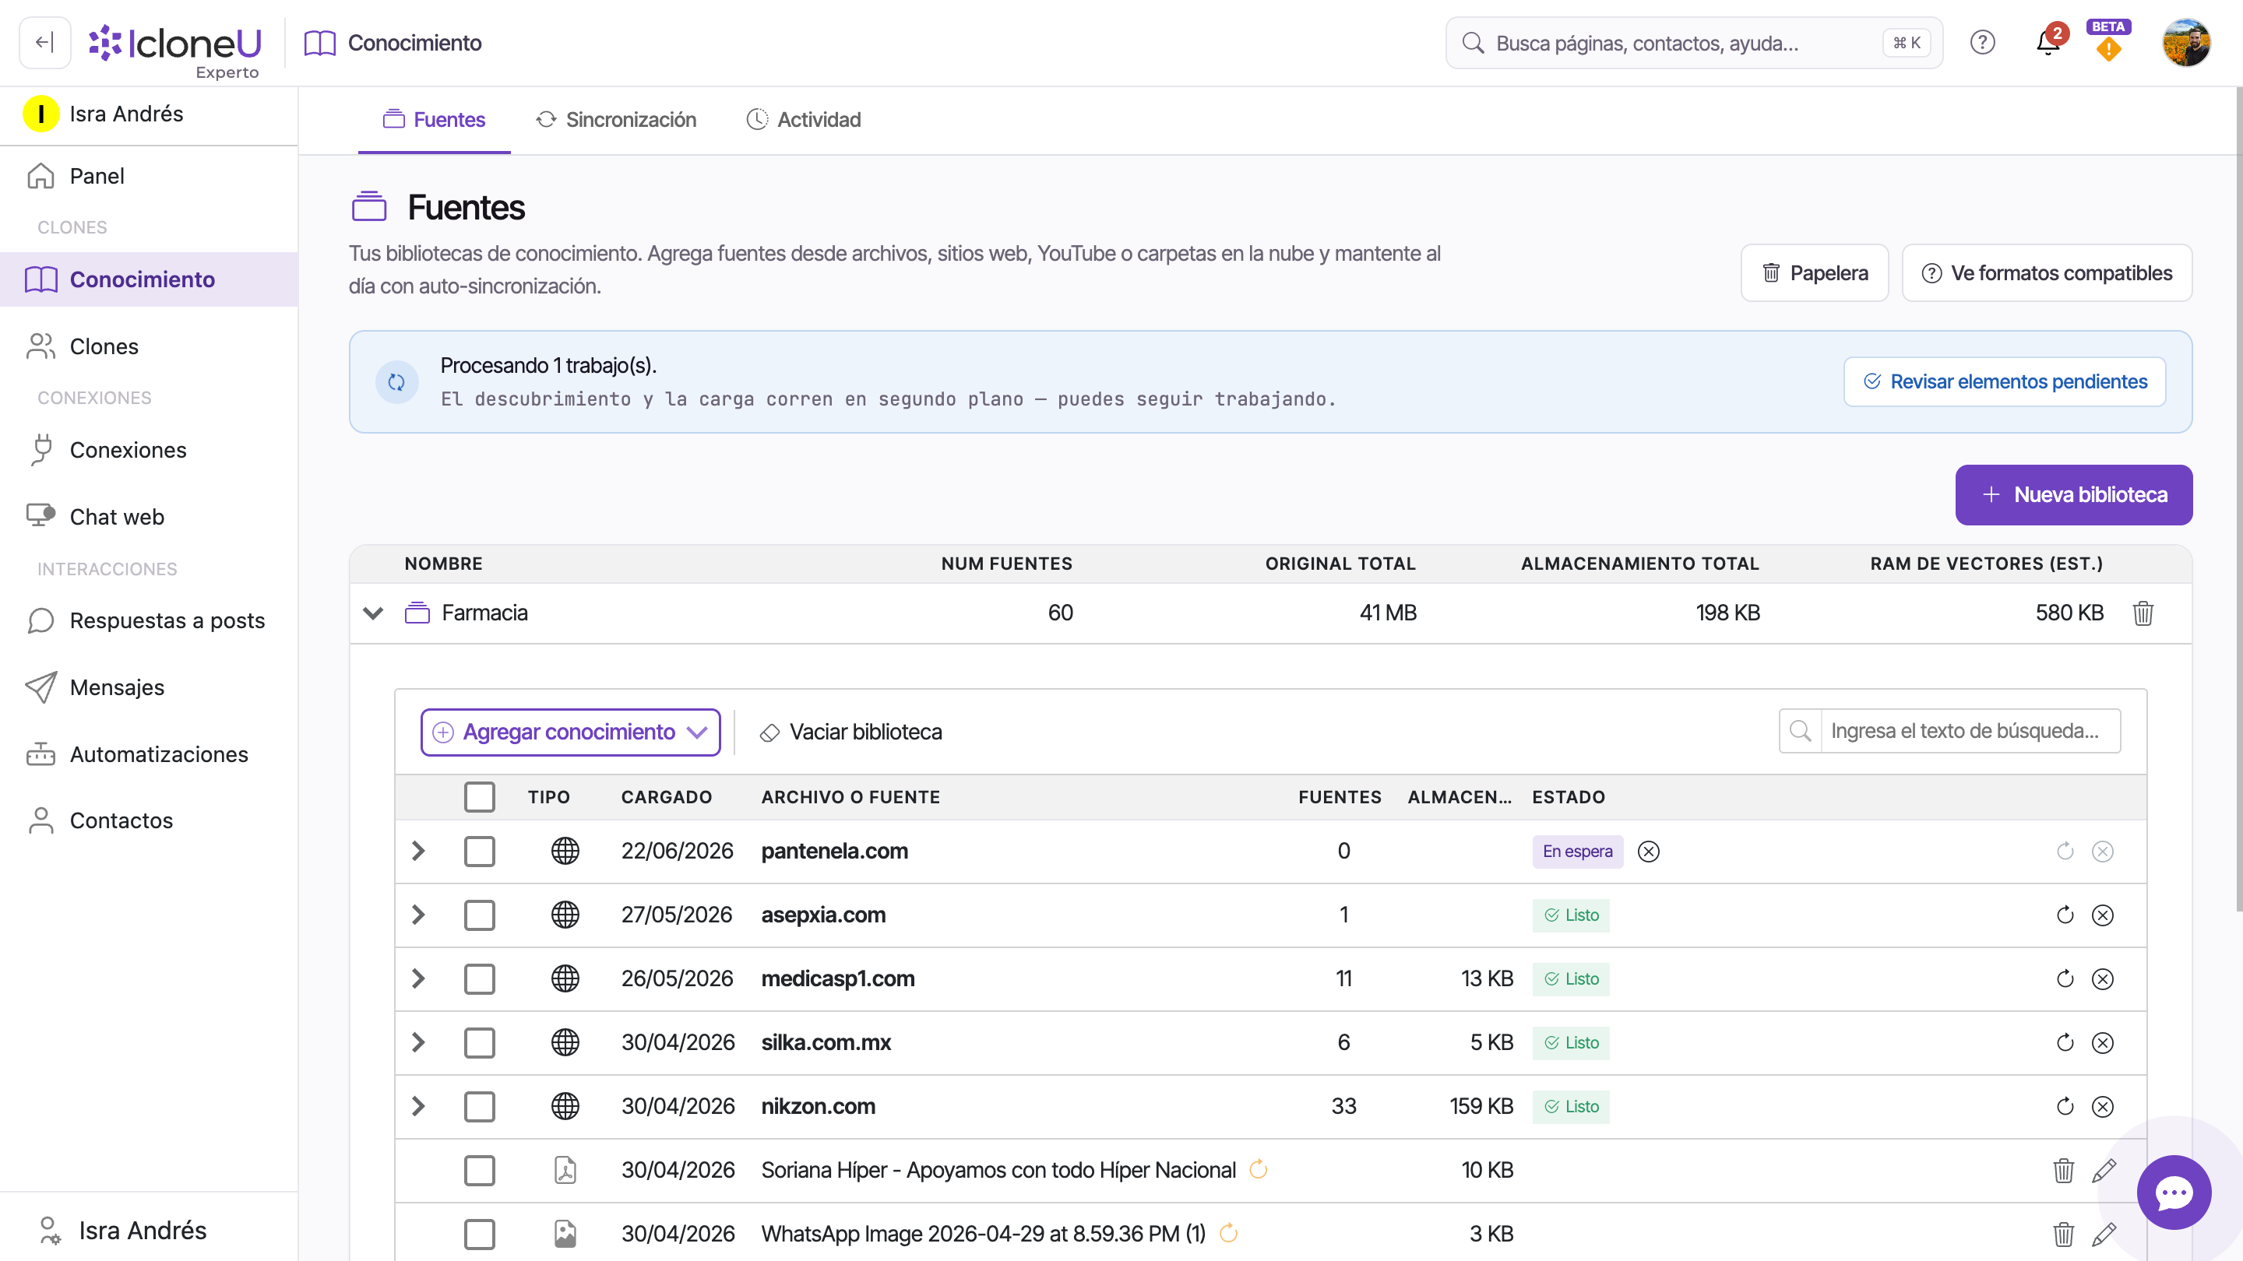Expand the asepxia.com row
The image size is (2243, 1261).
pos(418,915)
